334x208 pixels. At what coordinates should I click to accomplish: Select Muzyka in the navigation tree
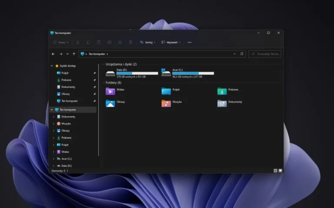coord(66,124)
